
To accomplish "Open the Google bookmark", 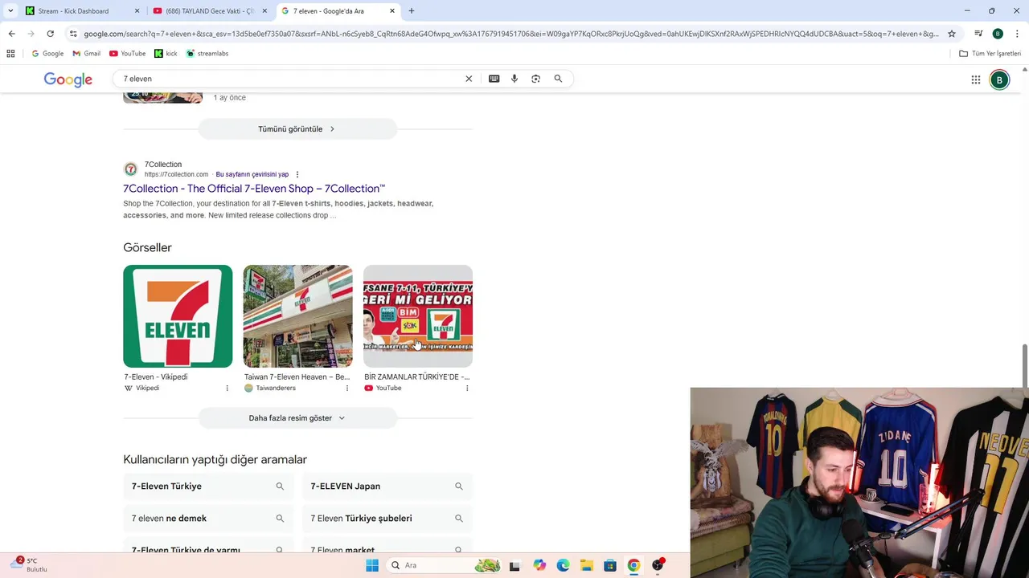I will click(47, 54).
